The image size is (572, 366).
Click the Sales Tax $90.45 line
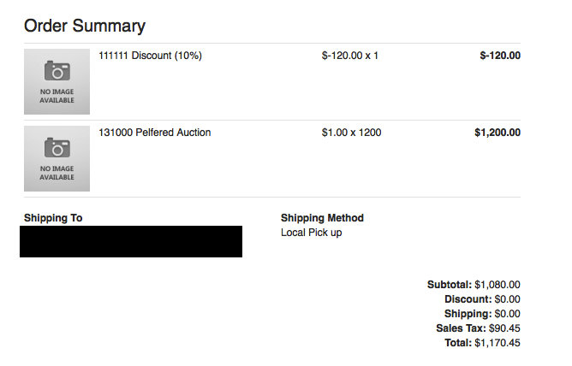tap(478, 328)
